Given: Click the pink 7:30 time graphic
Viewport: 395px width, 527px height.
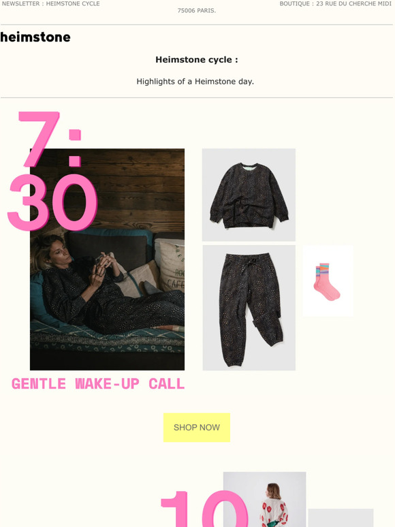Looking at the screenshot, I should point(52,172).
